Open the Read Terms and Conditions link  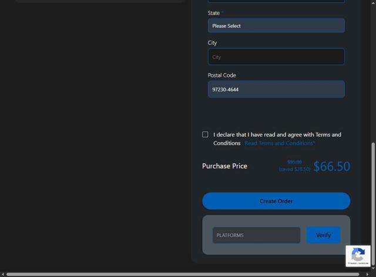click(280, 143)
